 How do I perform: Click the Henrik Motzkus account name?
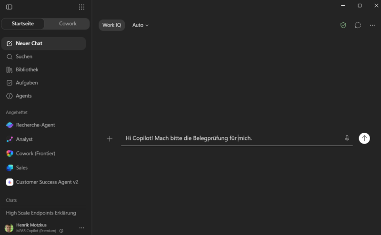[31, 225]
